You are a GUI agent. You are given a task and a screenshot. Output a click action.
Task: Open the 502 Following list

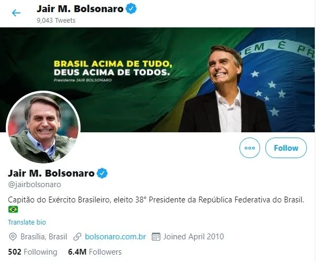click(x=32, y=252)
